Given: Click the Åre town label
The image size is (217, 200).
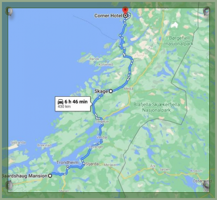Looking at the screenshot, I should point(153,166).
